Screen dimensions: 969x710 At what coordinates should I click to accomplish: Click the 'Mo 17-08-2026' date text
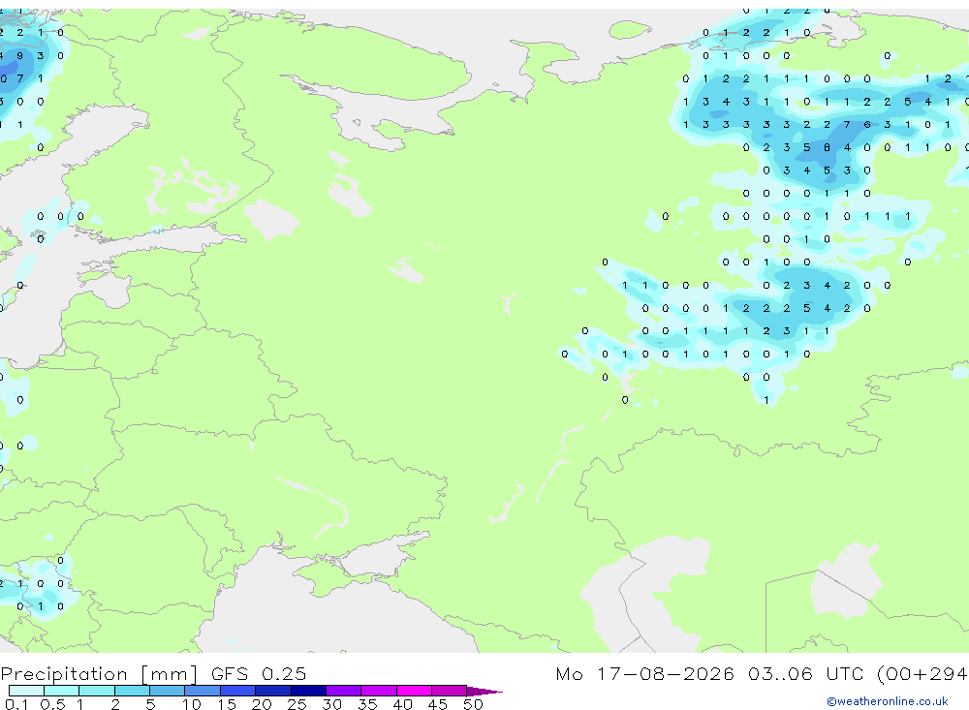pos(644,673)
